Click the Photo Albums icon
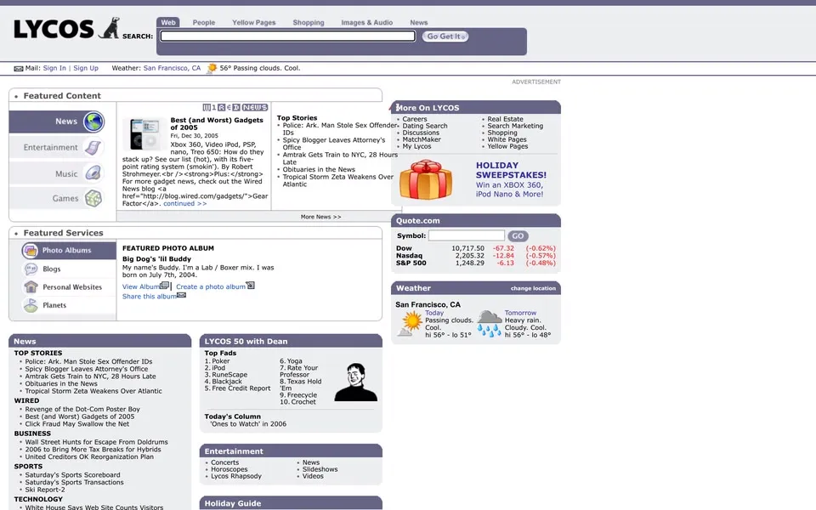The width and height of the screenshot is (816, 510). [x=31, y=250]
